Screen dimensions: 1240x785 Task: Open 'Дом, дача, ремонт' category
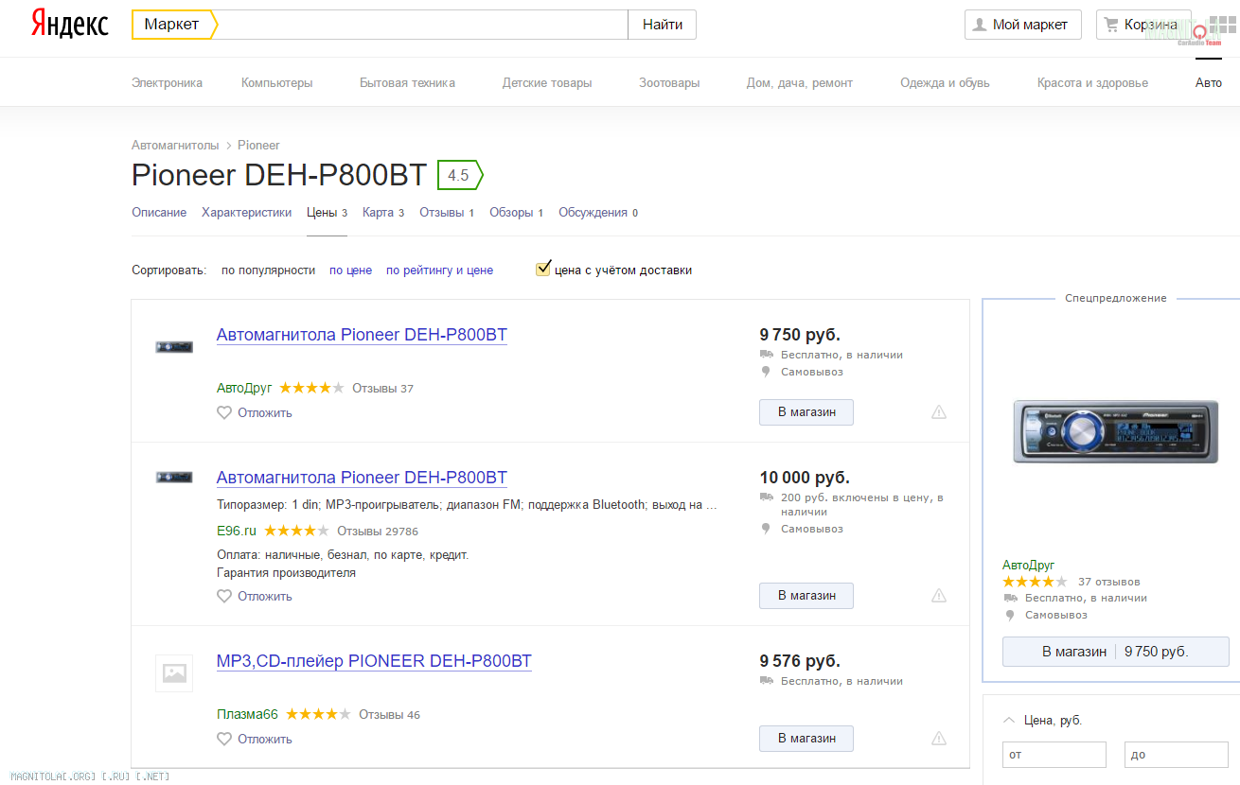point(800,83)
